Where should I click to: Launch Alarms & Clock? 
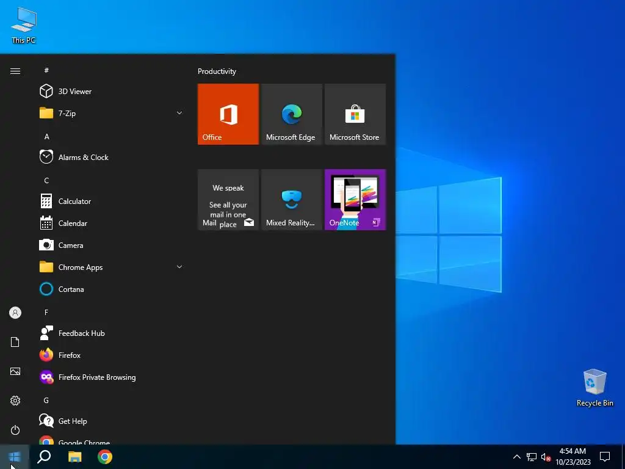tap(112, 157)
